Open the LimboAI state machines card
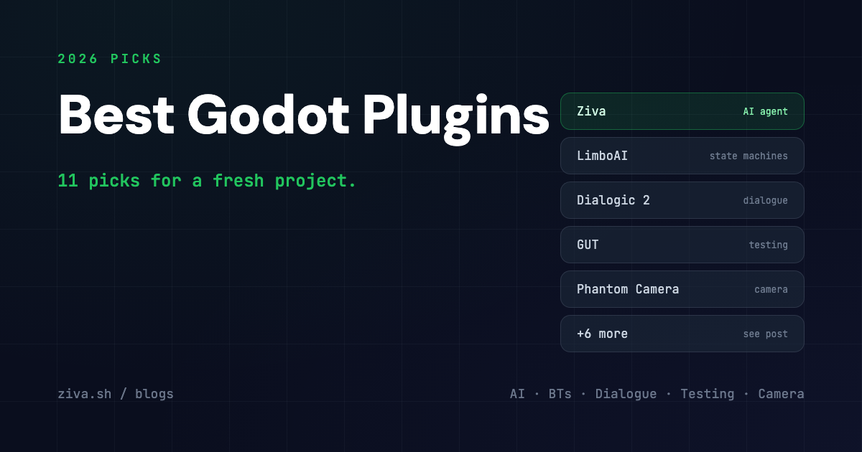Image resolution: width=862 pixels, height=452 pixels. (x=682, y=156)
